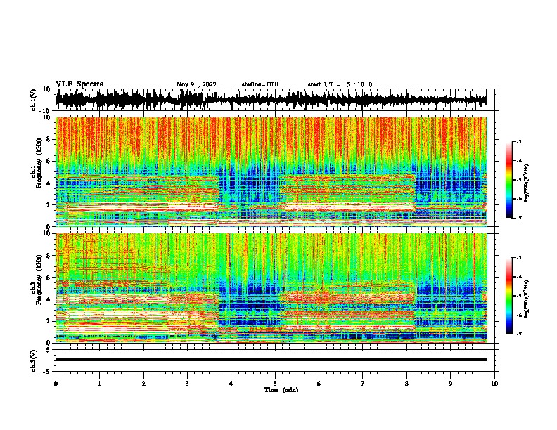Click the time axis tick label '5'

(x=275, y=384)
